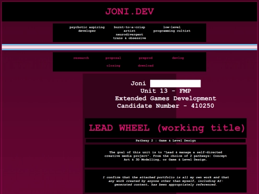This screenshot has width=259, height=194.
Task: Select the 'psychotic aspiring developer' tagline
Action: (87, 29)
